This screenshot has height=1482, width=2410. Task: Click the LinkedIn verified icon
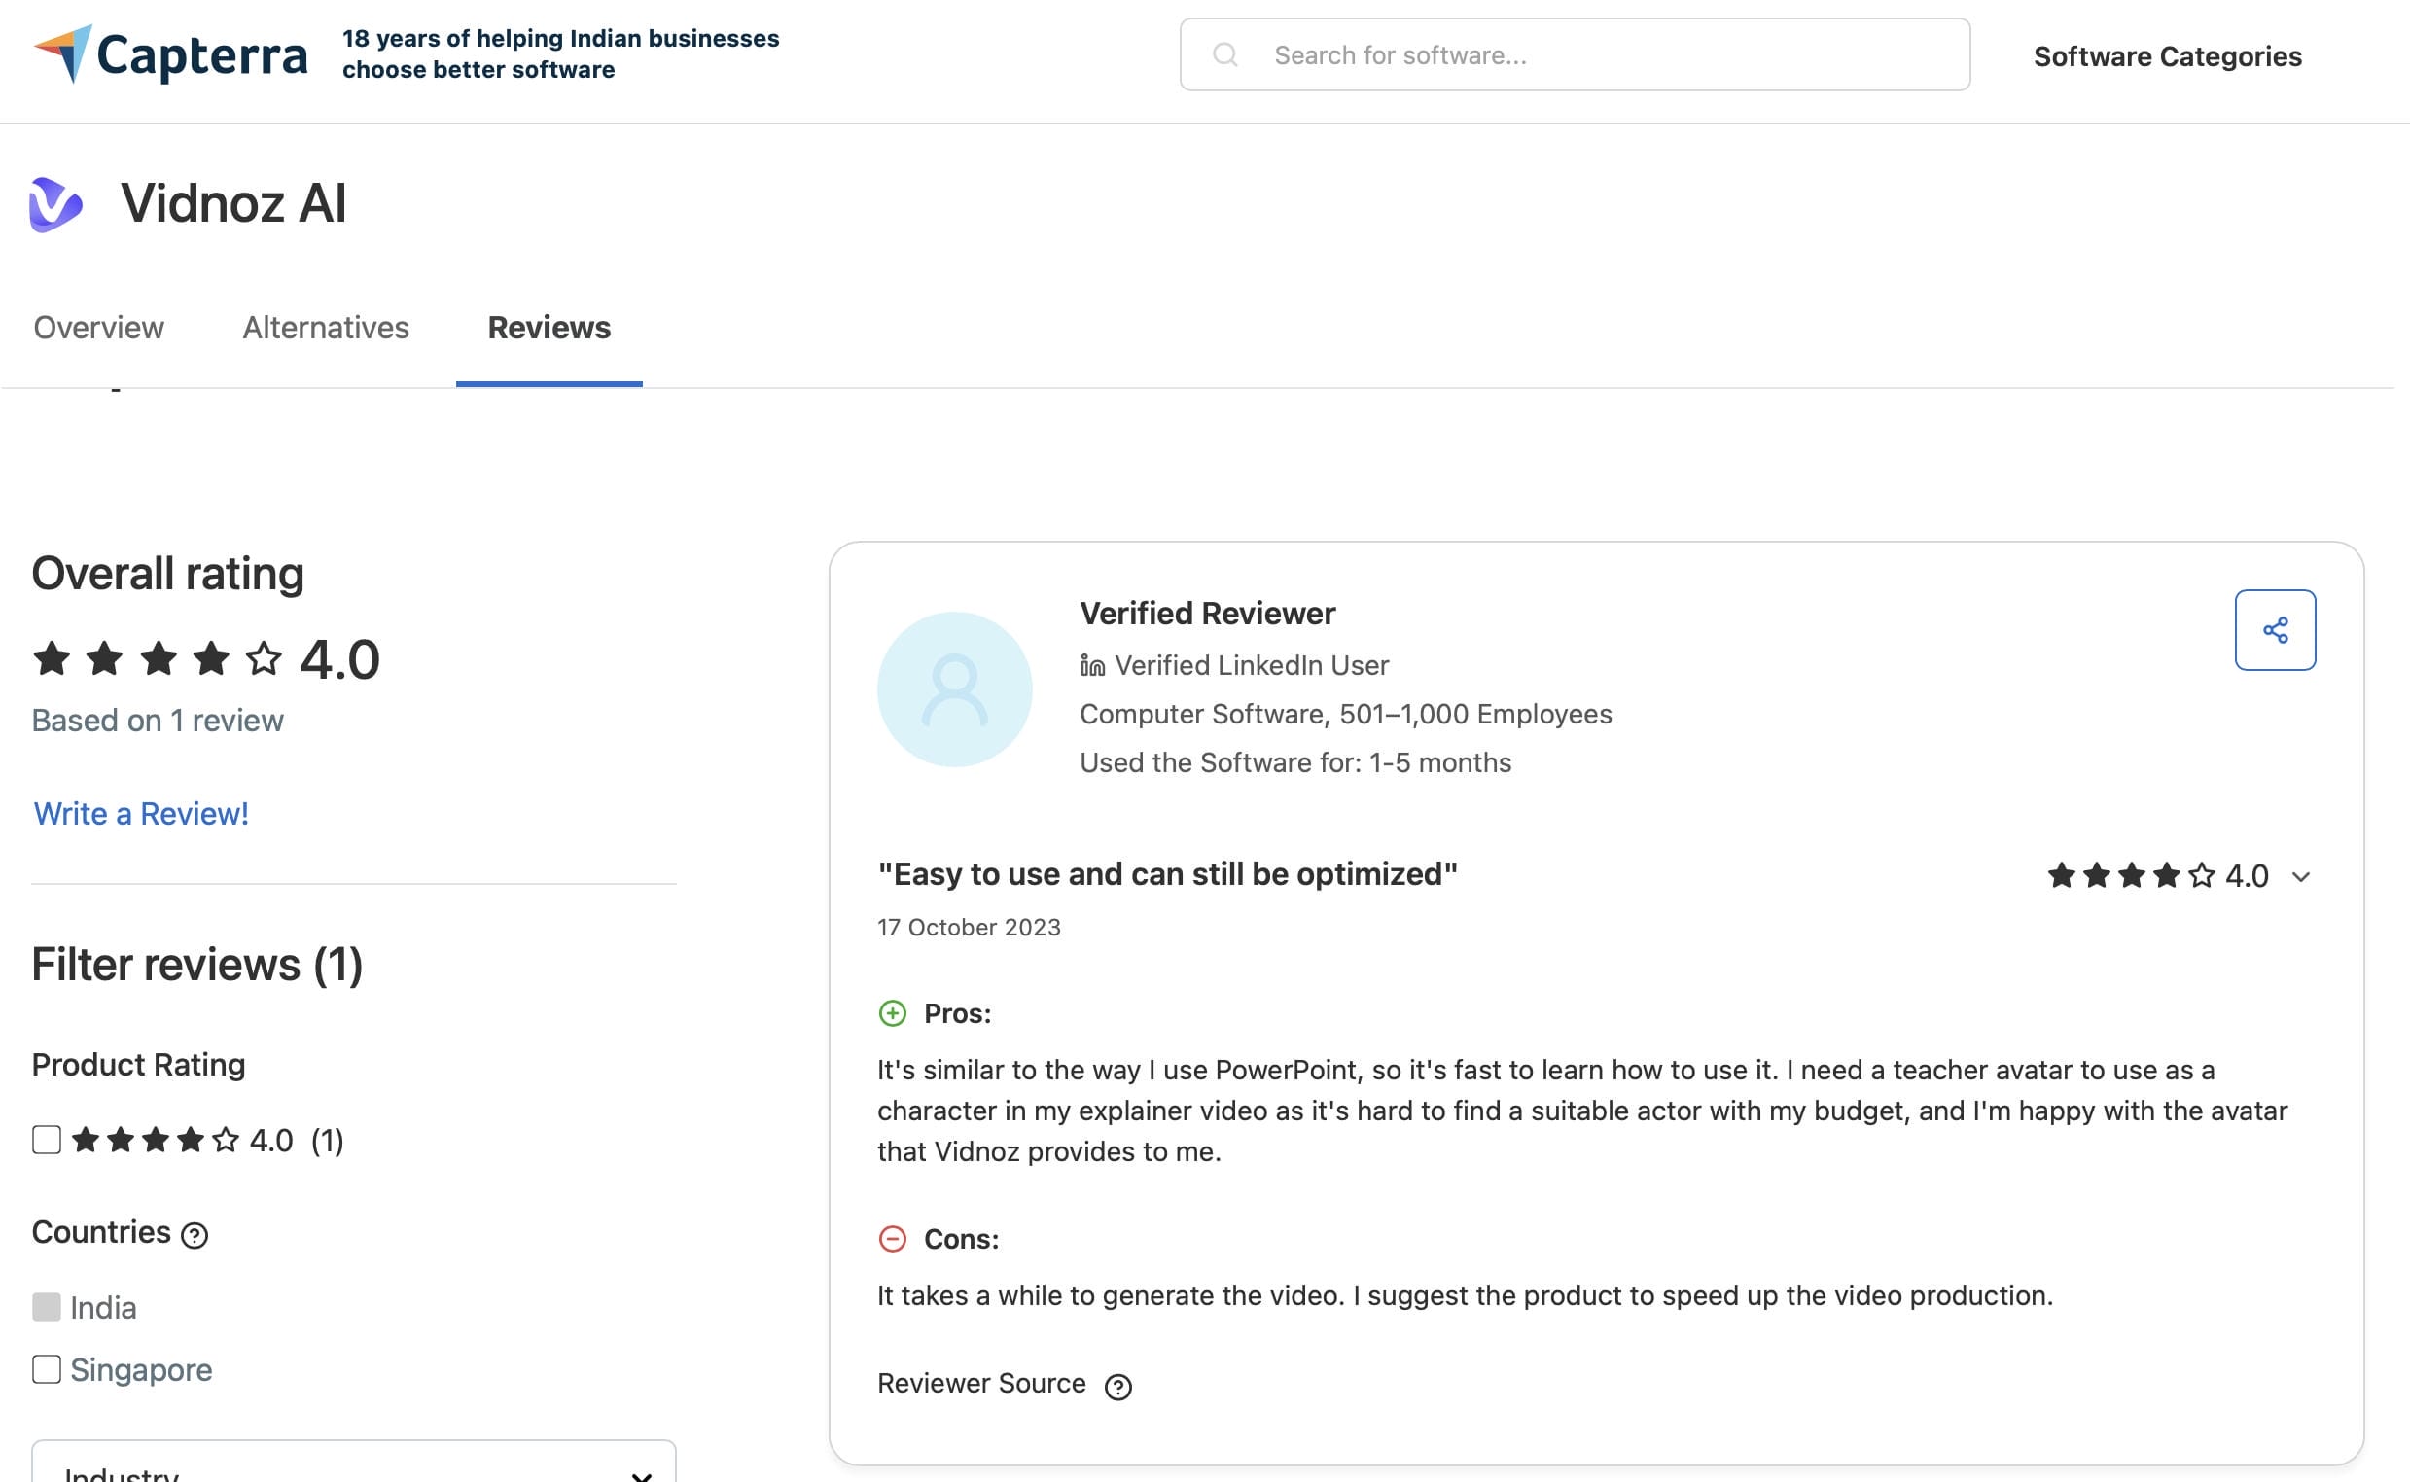tap(1092, 665)
